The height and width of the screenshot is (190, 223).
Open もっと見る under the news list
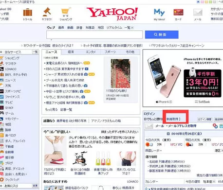tap(52, 110)
